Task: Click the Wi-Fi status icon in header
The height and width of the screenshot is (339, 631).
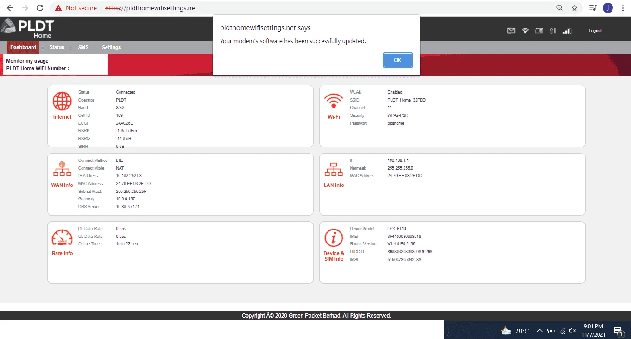Action: (x=525, y=31)
